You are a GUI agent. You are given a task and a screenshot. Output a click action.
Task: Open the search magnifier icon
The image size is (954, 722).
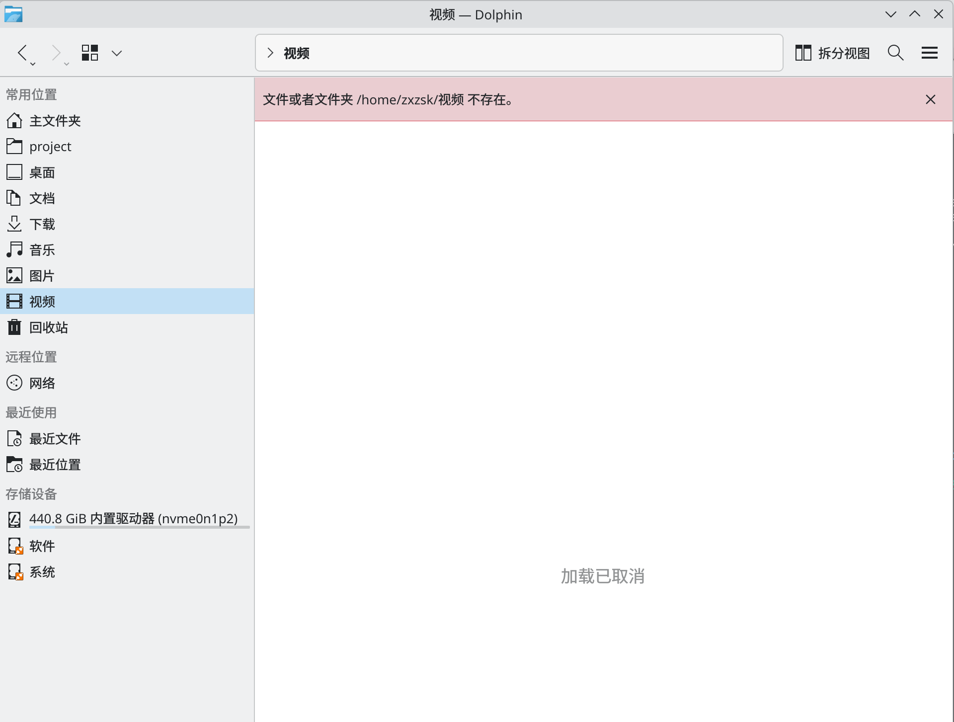click(x=895, y=53)
